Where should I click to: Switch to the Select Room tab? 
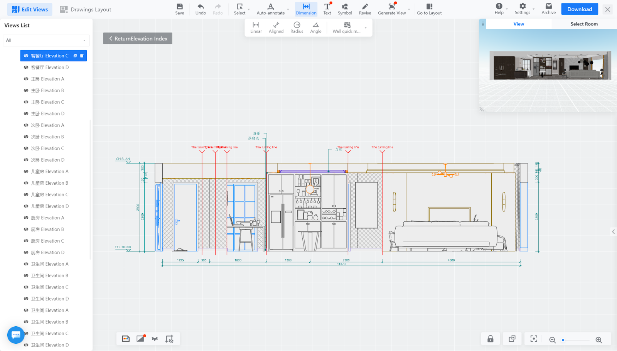click(x=584, y=24)
